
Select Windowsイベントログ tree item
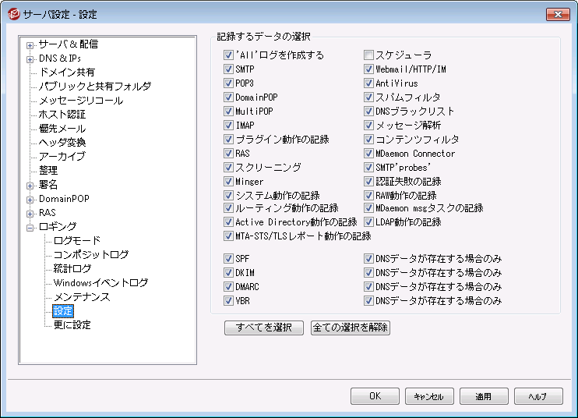click(100, 282)
